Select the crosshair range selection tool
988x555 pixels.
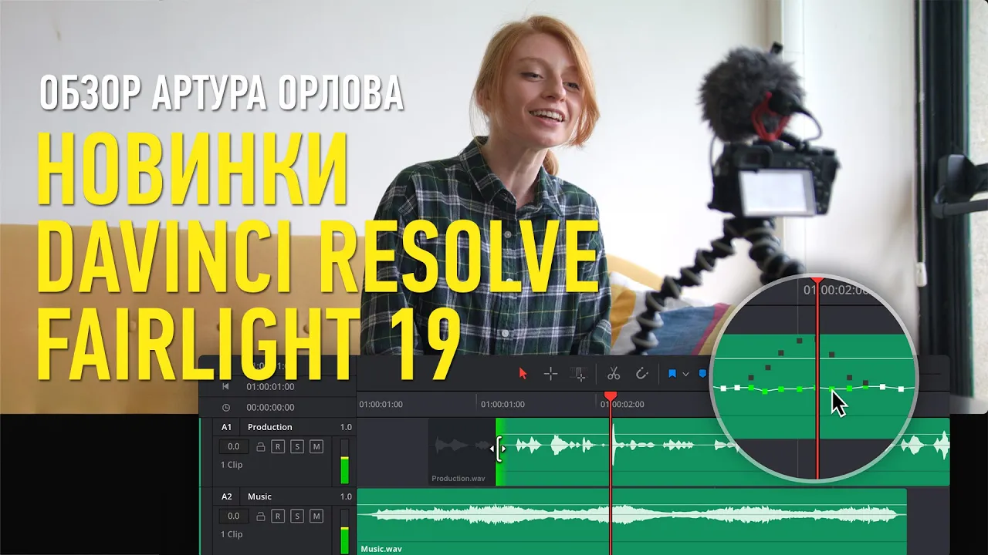(550, 374)
